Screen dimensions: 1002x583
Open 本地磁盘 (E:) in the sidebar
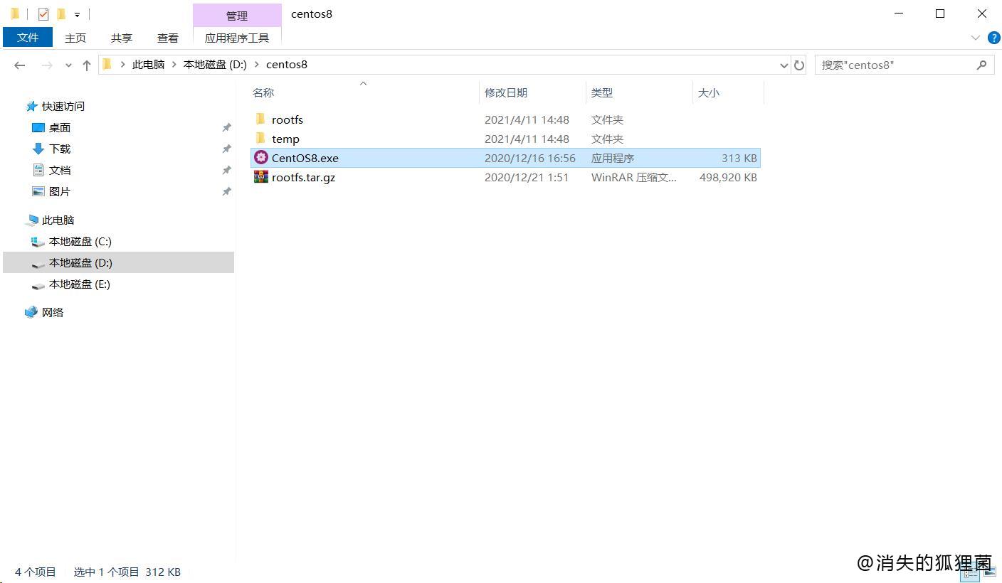pos(79,284)
